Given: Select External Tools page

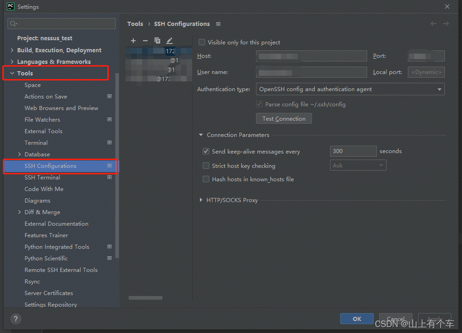Looking at the screenshot, I should tap(44, 131).
